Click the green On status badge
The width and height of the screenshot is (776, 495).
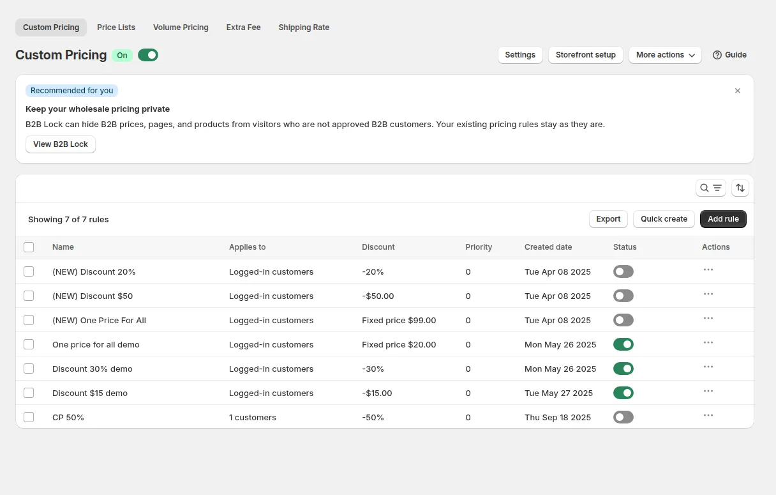coord(122,55)
